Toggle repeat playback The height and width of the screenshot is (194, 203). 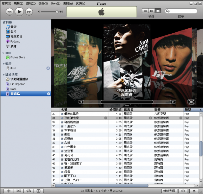[x=29, y=191]
